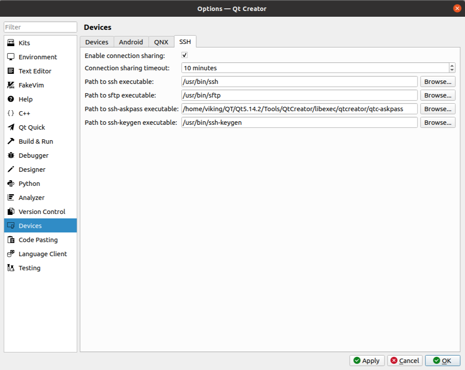This screenshot has height=370, width=465.
Task: Click the Devices category icon
Action: point(11,226)
